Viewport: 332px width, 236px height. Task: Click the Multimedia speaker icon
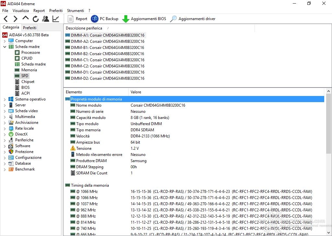11,117
